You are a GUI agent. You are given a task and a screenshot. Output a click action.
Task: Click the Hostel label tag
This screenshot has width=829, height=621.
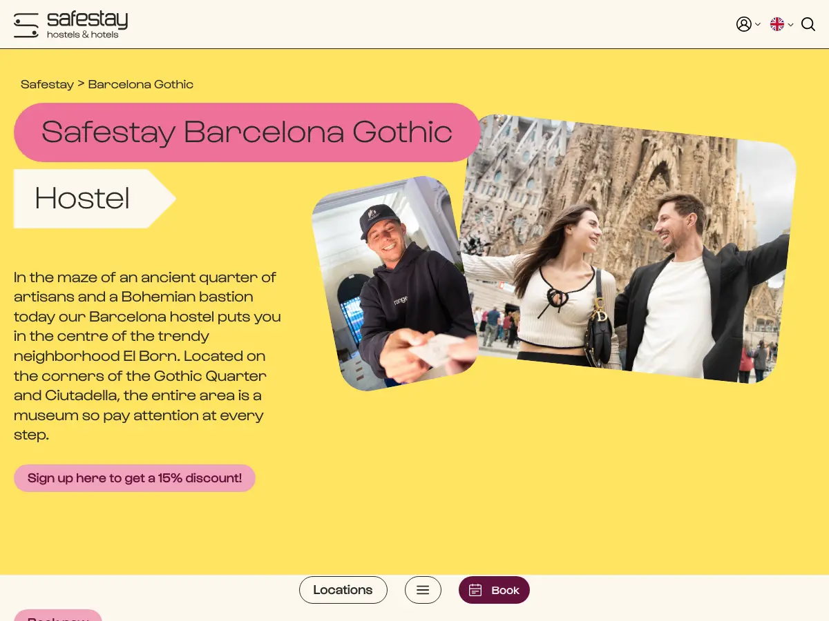tap(95, 199)
